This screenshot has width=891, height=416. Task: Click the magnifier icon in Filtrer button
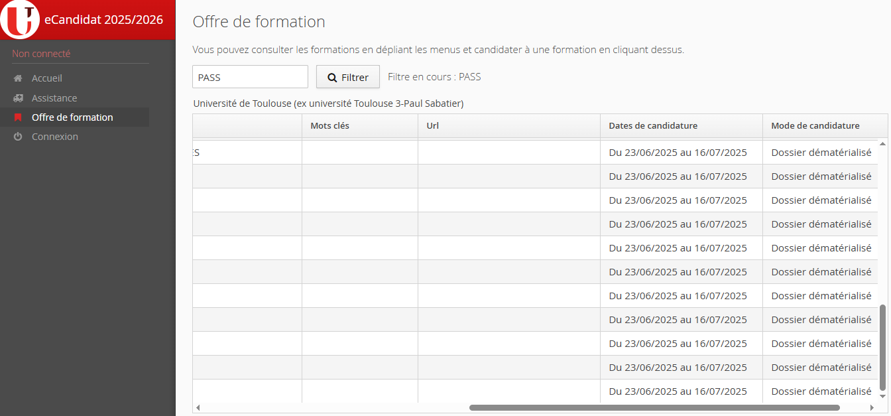click(x=332, y=78)
